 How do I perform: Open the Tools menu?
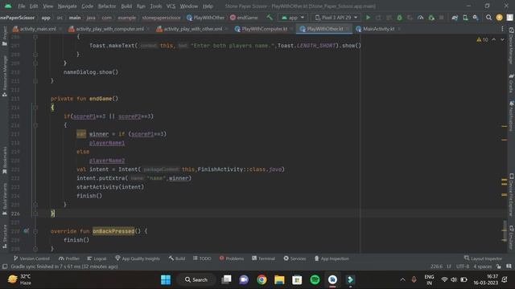[x=156, y=6]
